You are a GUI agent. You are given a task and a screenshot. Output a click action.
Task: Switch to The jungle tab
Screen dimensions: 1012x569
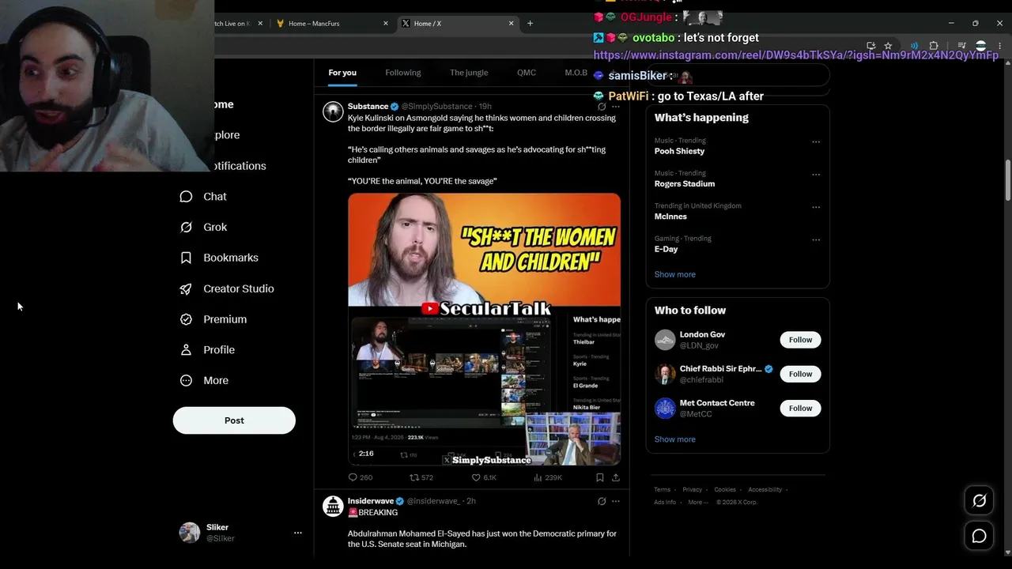(x=469, y=73)
